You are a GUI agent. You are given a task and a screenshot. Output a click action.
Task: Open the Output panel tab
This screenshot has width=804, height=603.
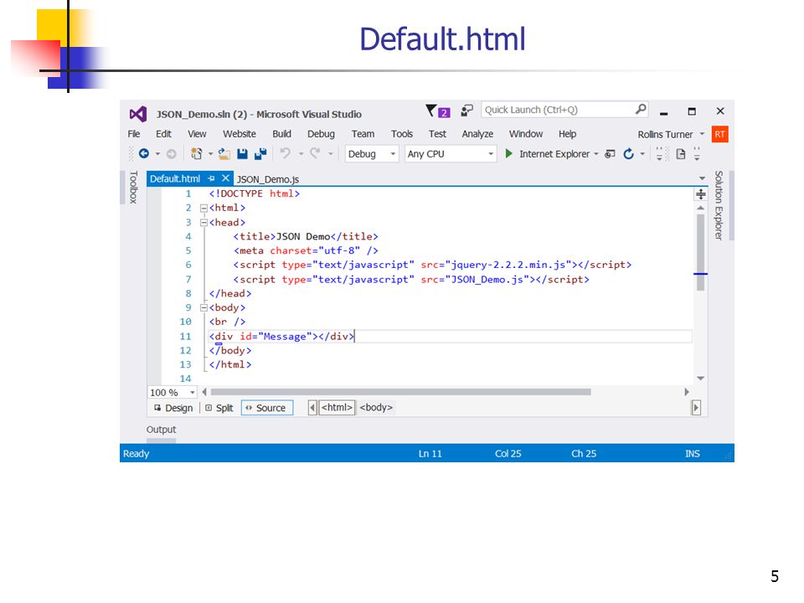point(161,430)
